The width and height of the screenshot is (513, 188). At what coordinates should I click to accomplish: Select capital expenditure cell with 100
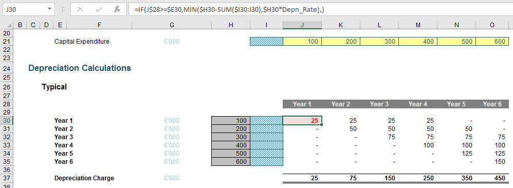click(x=302, y=42)
